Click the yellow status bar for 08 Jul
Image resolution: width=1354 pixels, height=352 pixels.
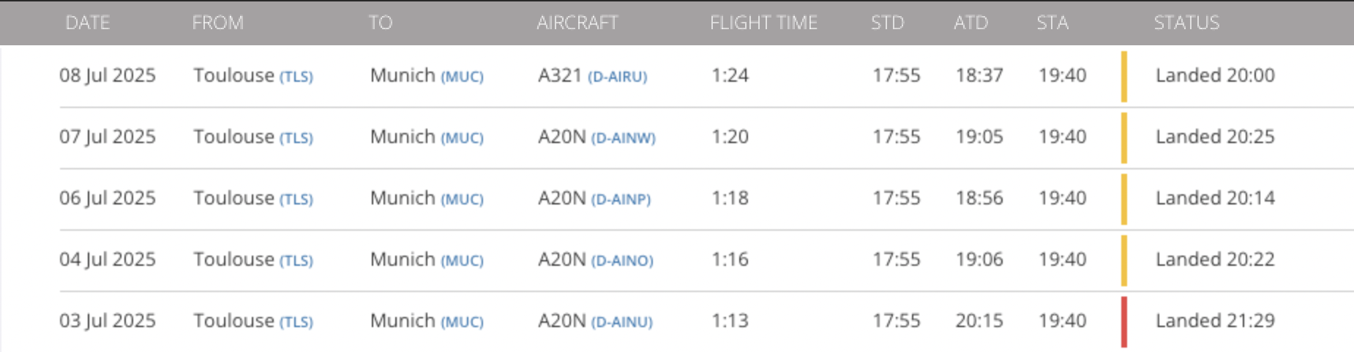[1123, 76]
